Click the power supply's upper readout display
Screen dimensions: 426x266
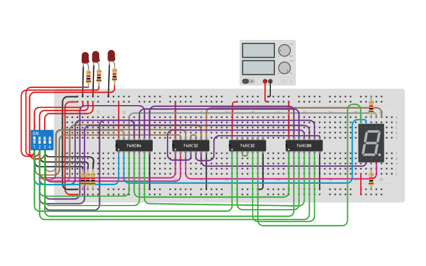pos(258,50)
